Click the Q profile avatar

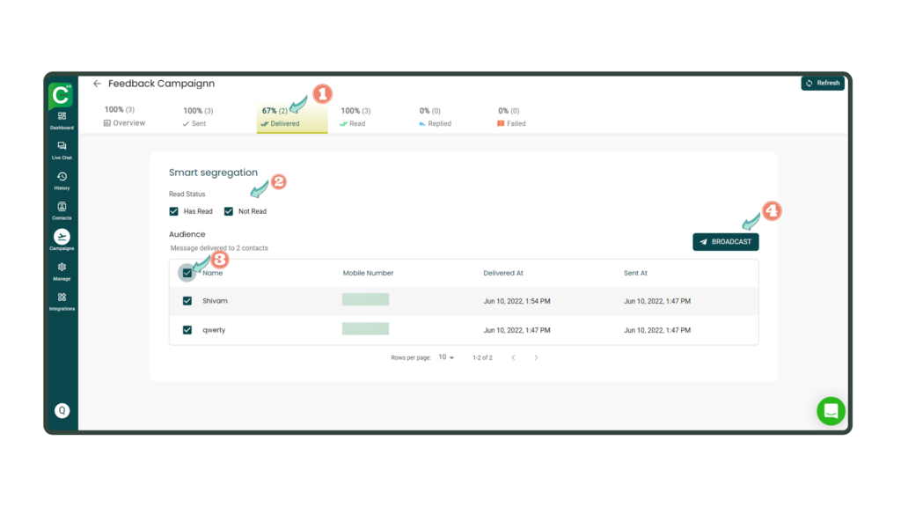coord(62,410)
